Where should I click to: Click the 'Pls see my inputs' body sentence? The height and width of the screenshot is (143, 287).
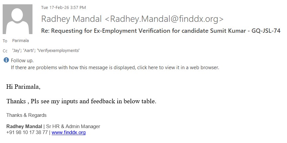point(81,101)
